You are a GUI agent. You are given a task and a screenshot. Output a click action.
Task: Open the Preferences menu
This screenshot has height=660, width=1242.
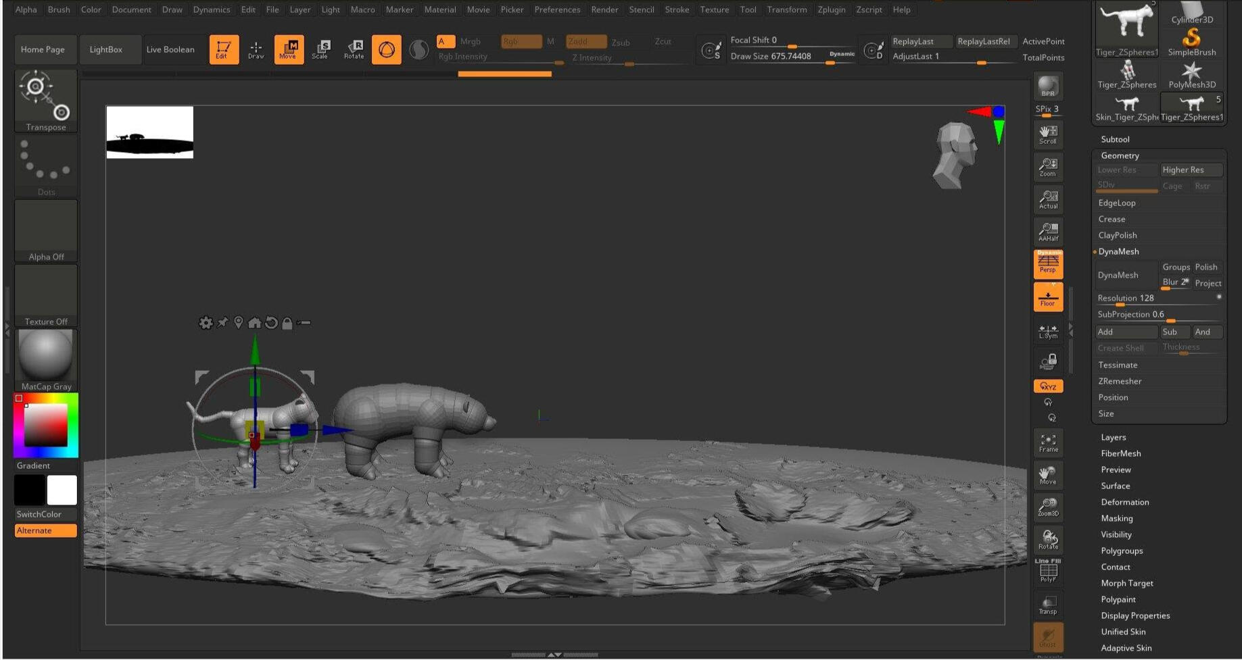(x=557, y=9)
